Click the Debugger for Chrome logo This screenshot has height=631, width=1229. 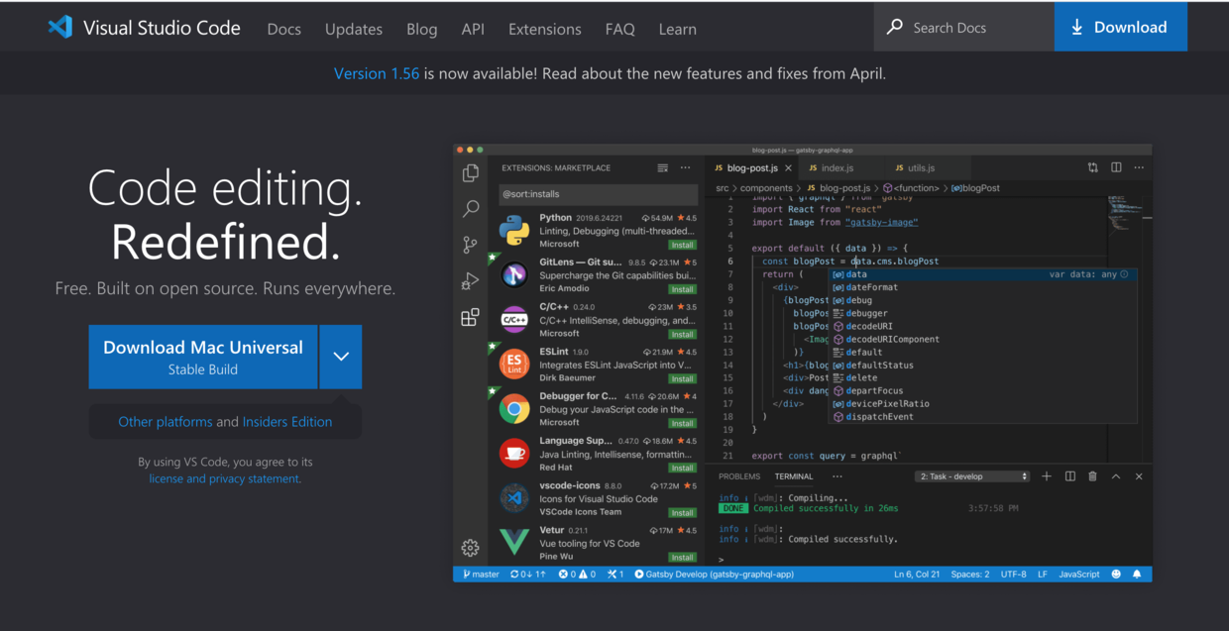pos(513,408)
